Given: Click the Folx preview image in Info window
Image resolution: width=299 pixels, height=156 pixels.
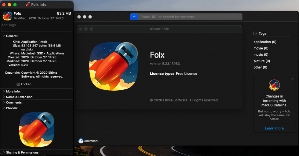Looking at the screenshot, I should (36, 129).
